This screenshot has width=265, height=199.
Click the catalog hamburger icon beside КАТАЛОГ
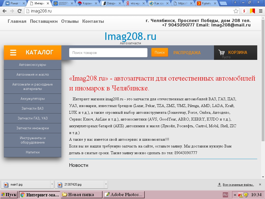pyautogui.click(x=13, y=52)
